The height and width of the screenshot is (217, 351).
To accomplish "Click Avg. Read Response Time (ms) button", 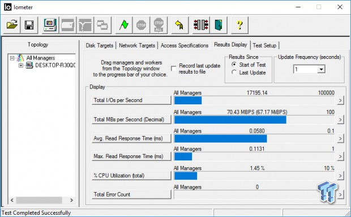I will click(x=131, y=138).
